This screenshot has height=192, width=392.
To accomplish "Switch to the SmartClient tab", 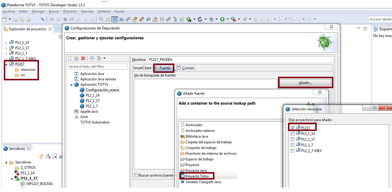I will tap(142, 68).
